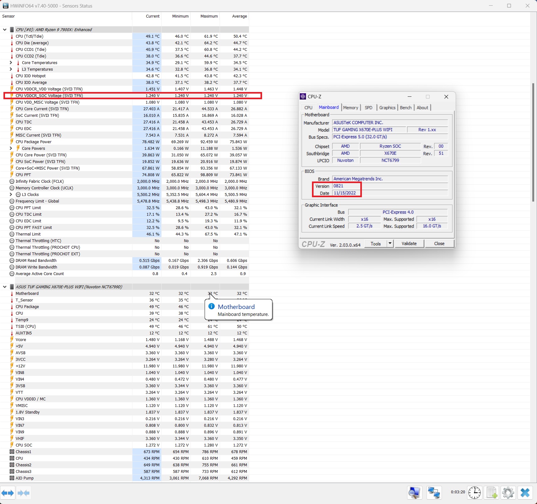Image resolution: width=537 pixels, height=504 pixels.
Task: Select the Mainboard tab in CPU-Z
Action: (329, 107)
